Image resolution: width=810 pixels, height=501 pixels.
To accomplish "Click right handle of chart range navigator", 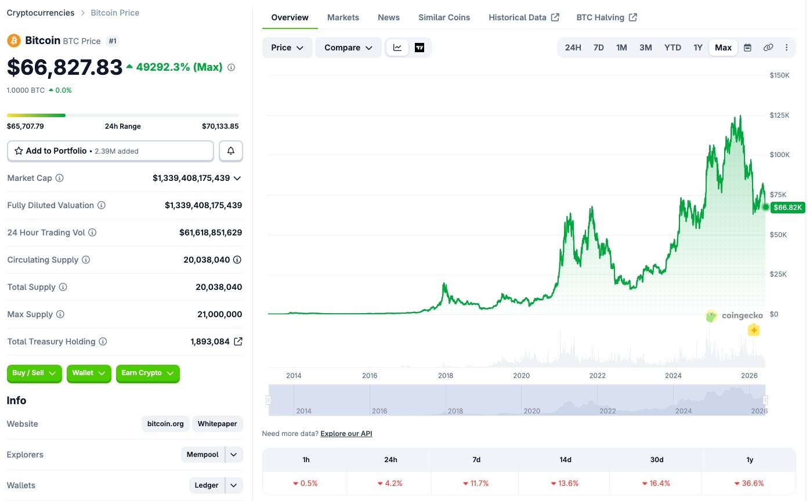I will 765,400.
